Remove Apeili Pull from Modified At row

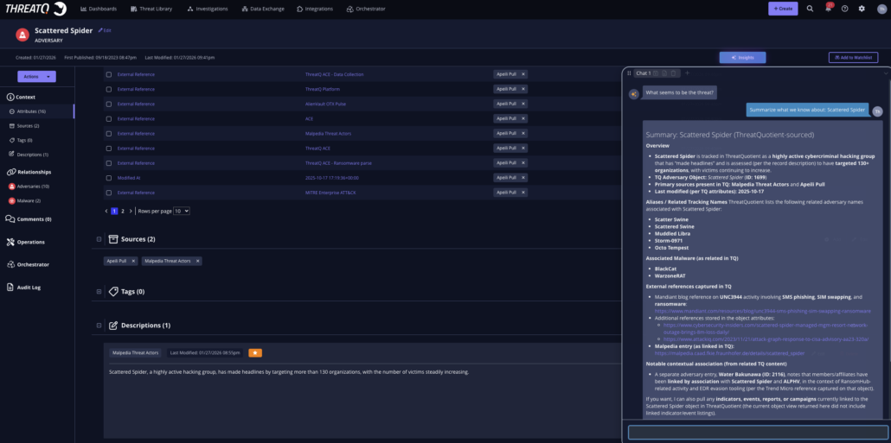523,178
